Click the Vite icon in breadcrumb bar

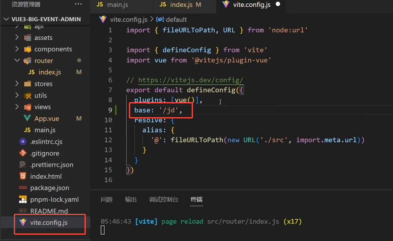(103, 20)
